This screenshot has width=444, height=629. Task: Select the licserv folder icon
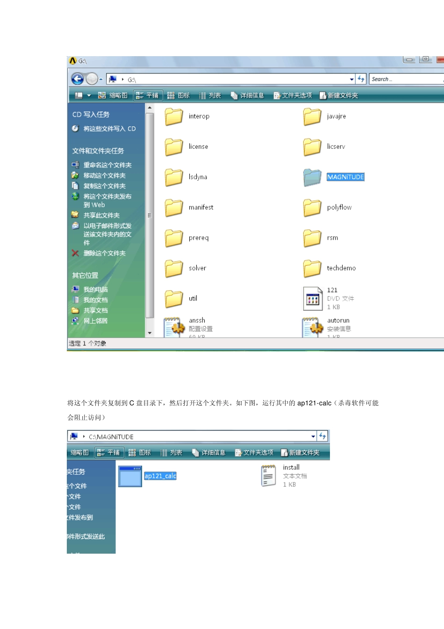tap(312, 147)
